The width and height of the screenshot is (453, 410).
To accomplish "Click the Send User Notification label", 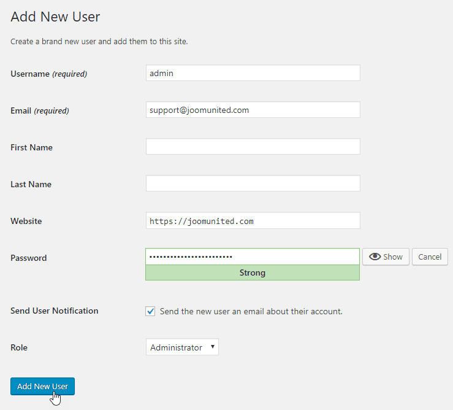I will pyautogui.click(x=55, y=311).
